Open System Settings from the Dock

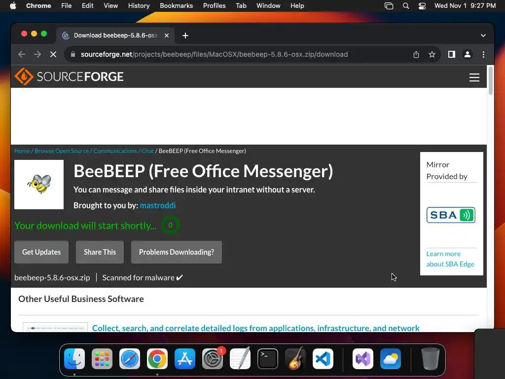pos(213,359)
